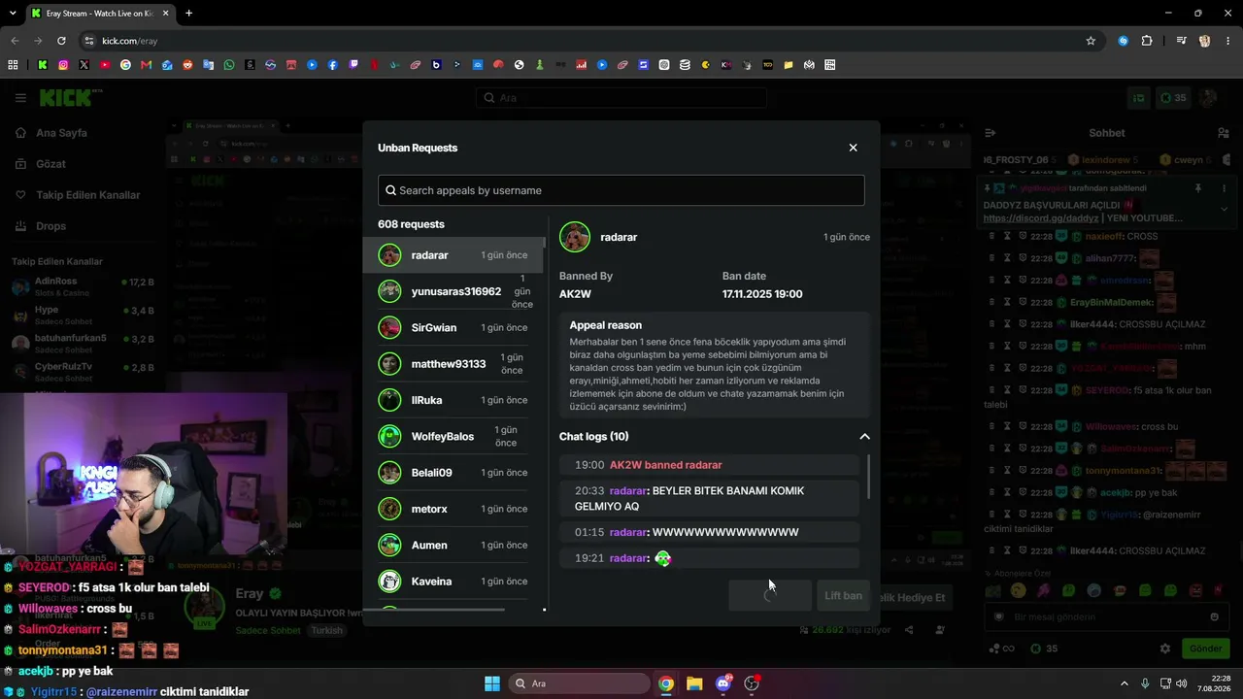This screenshot has height=699, width=1243.
Task: Open the YouTube bookmark
Action: tap(105, 65)
